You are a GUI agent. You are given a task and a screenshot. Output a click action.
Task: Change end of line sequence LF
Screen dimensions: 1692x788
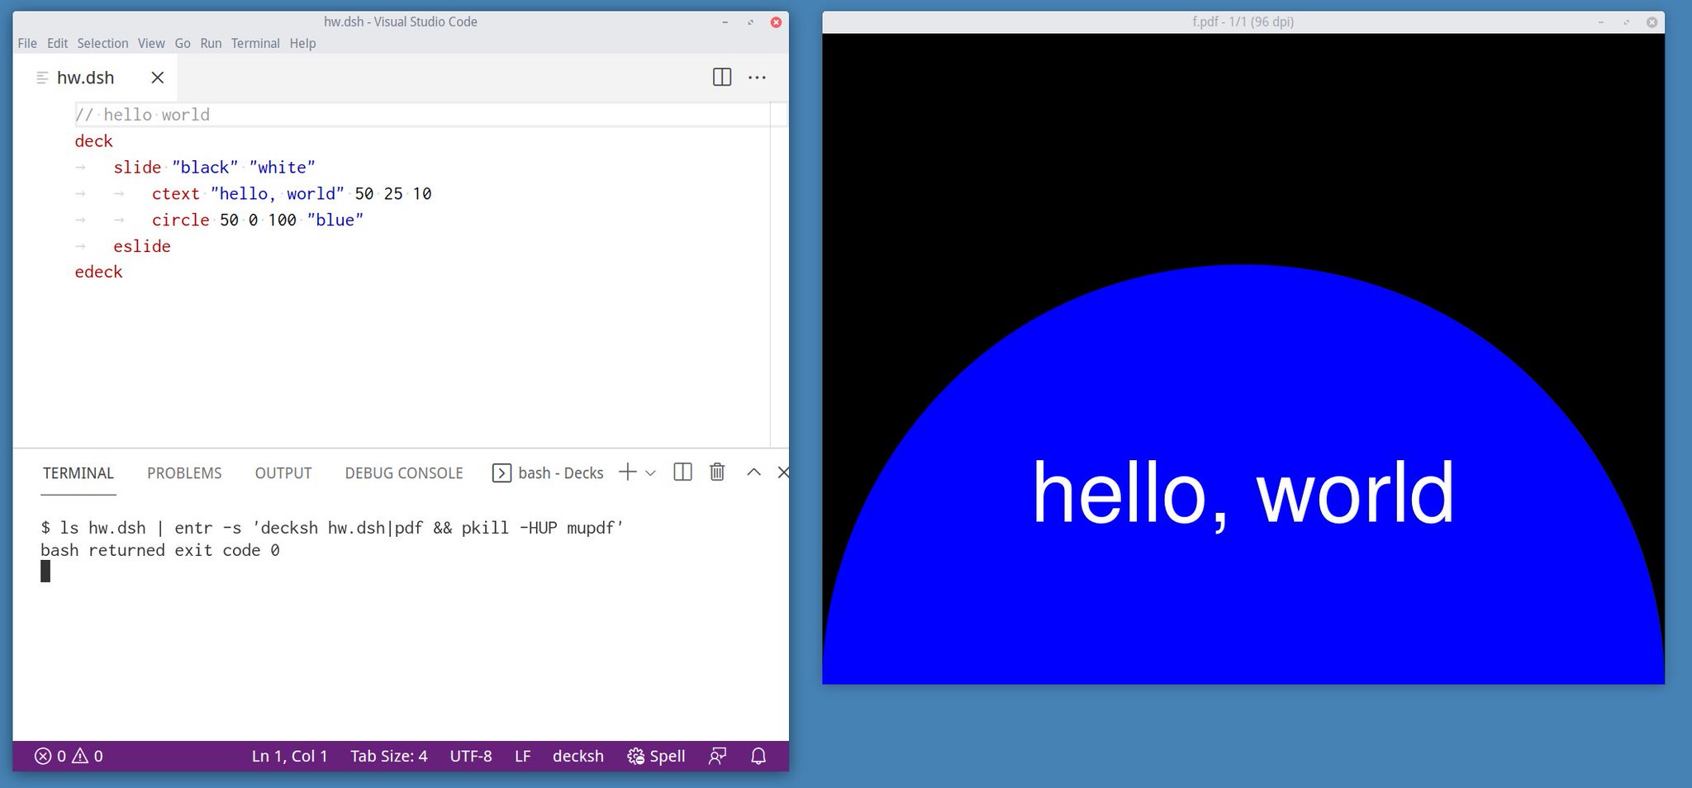click(x=523, y=756)
